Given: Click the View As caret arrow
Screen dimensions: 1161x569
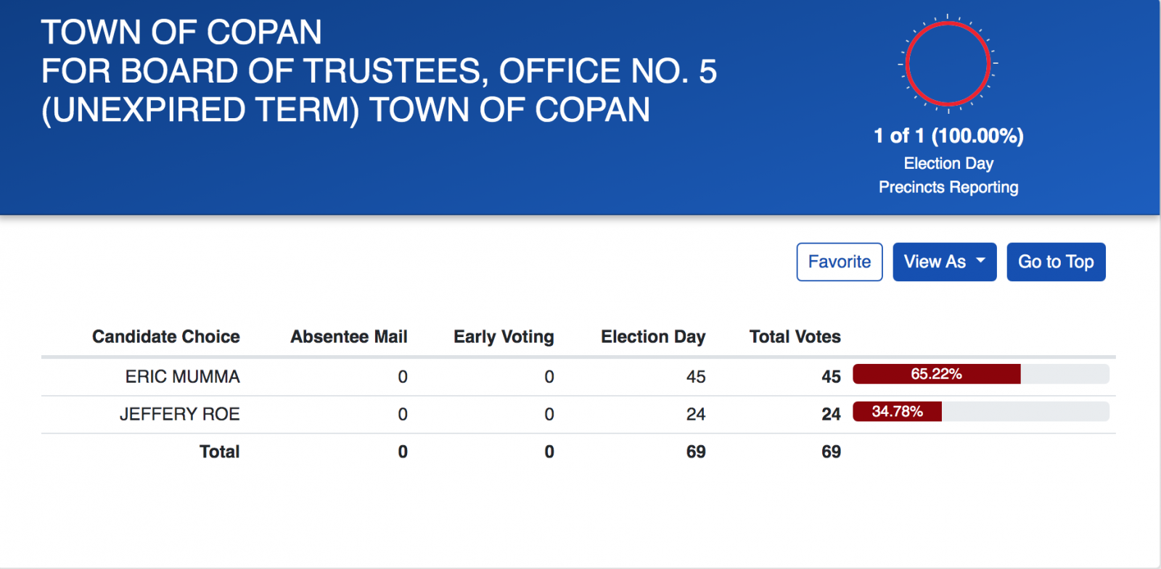Looking at the screenshot, I should click(x=981, y=260).
